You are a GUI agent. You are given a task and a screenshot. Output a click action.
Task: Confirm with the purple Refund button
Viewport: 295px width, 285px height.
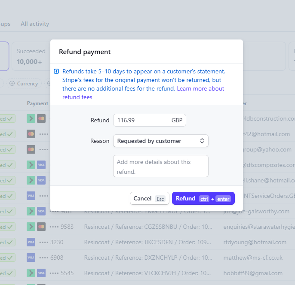[x=203, y=198]
